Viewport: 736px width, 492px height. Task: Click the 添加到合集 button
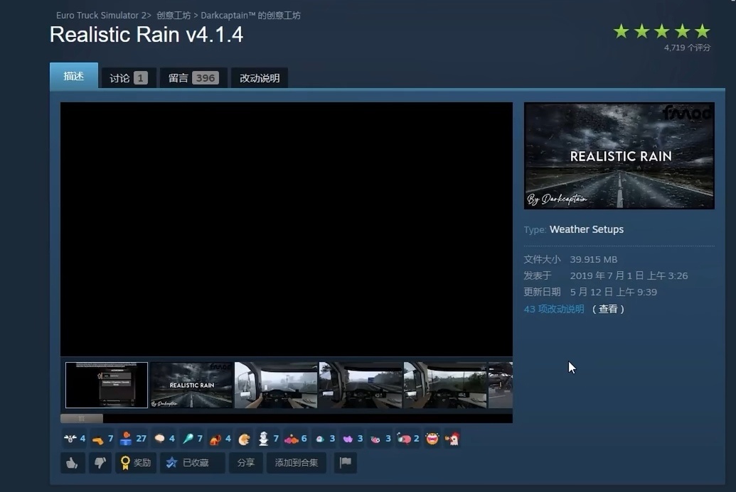(297, 463)
